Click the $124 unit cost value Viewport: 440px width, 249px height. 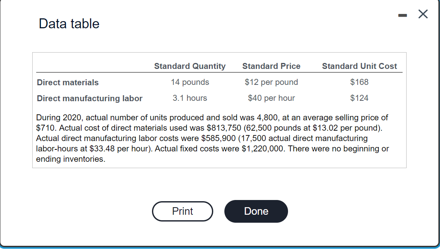coord(359,98)
